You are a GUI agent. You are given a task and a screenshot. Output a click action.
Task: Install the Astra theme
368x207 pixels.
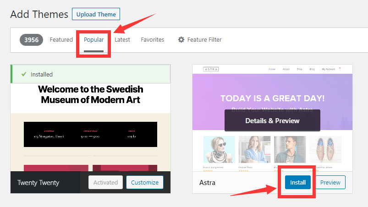pyautogui.click(x=297, y=182)
